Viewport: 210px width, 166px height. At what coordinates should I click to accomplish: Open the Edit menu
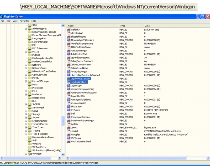click(8, 21)
